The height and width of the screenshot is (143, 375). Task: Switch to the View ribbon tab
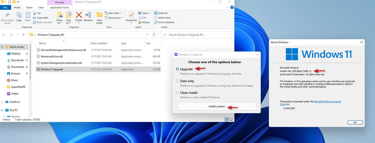tap(41, 8)
